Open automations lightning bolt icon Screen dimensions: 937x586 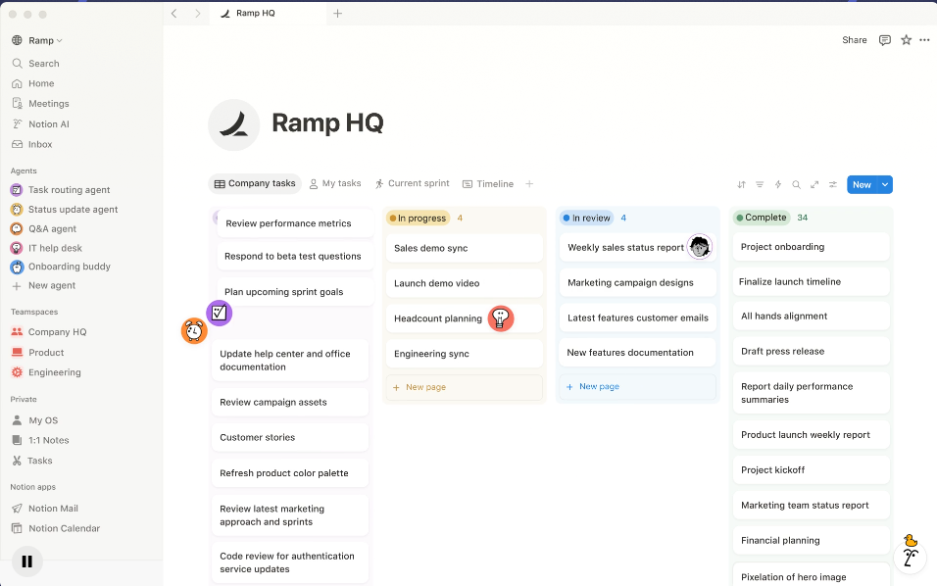[x=778, y=184]
